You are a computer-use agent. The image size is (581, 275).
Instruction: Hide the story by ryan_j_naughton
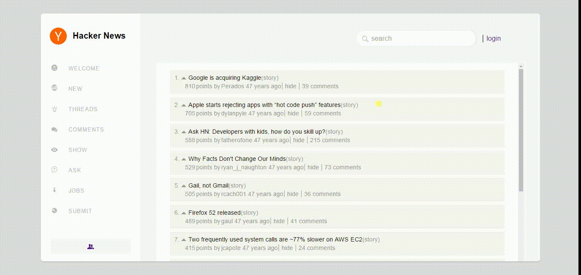click(313, 167)
